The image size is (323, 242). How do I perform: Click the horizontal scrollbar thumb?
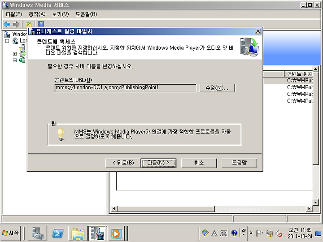point(166,209)
